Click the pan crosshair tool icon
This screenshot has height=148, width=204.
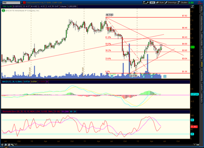2,145
